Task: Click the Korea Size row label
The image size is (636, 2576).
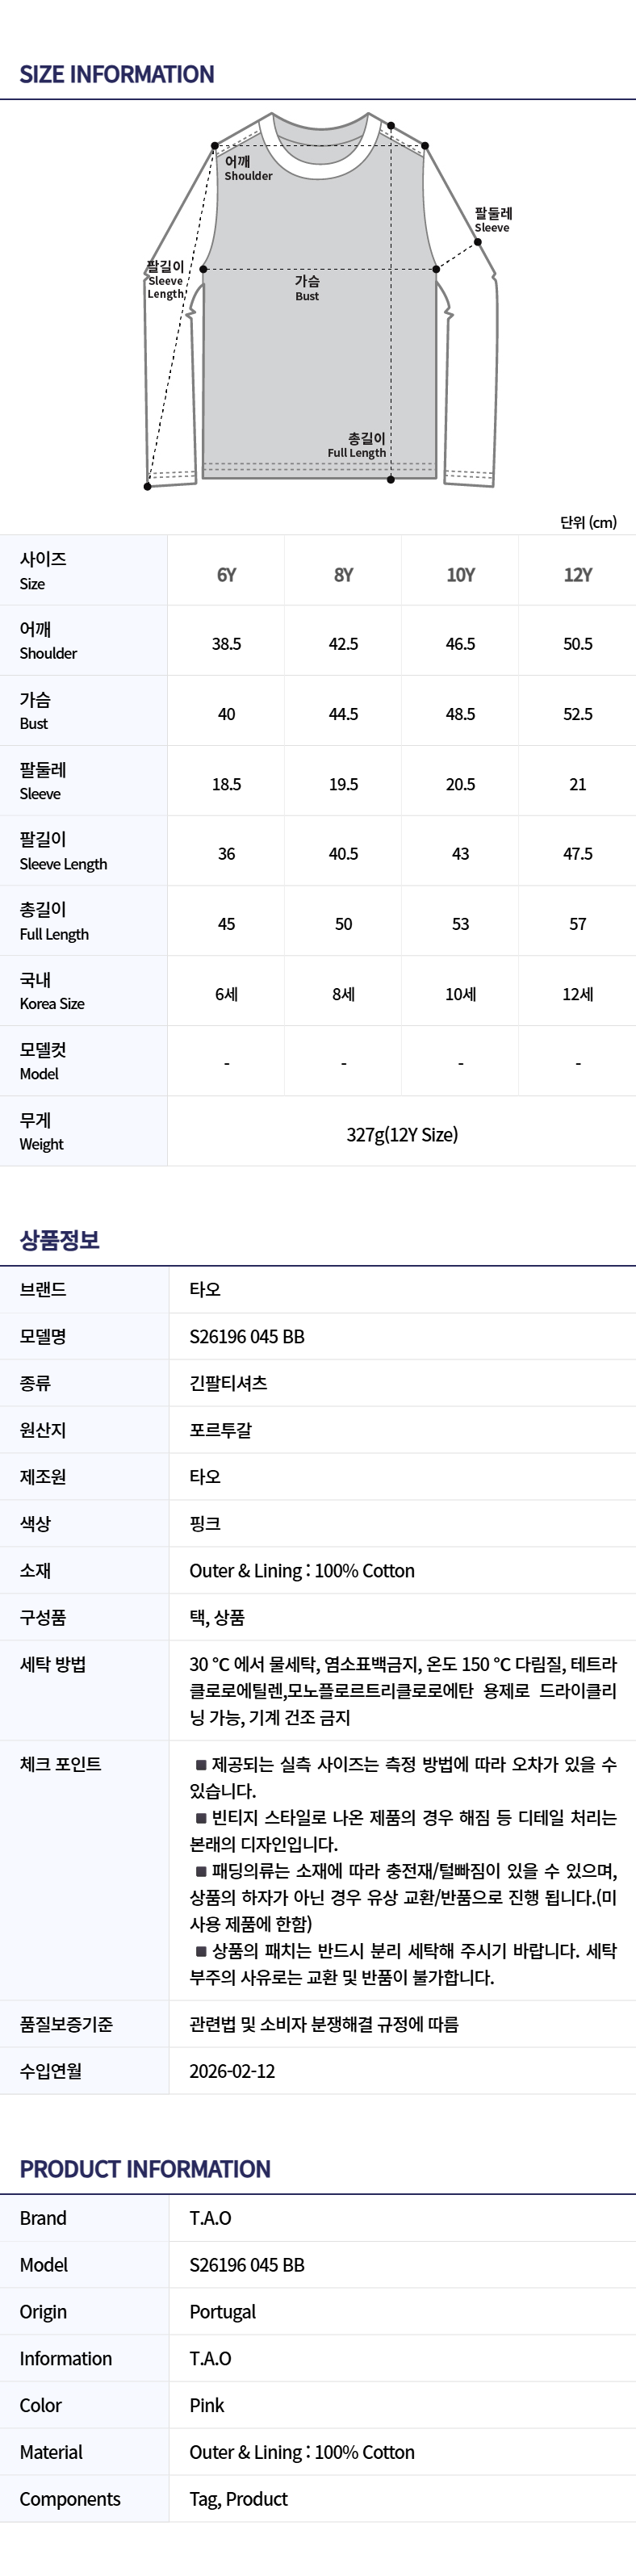Action: coord(52,992)
